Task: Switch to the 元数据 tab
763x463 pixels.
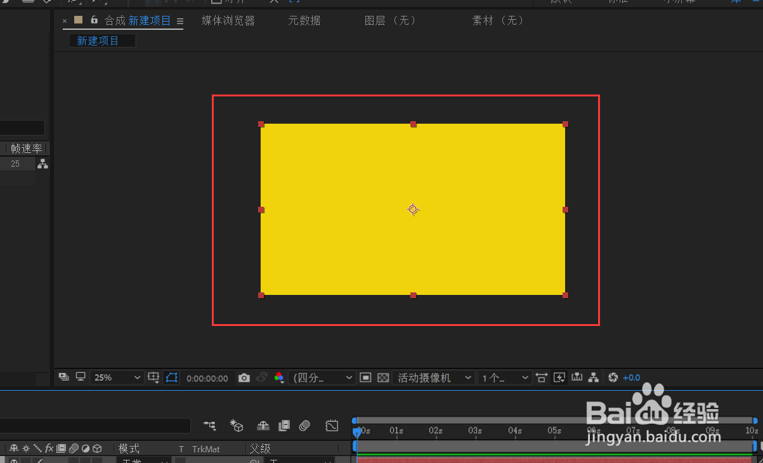Action: point(304,20)
